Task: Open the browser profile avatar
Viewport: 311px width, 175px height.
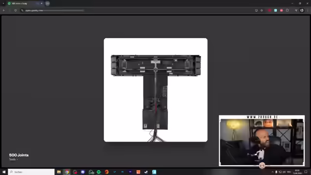Action: click(302, 10)
